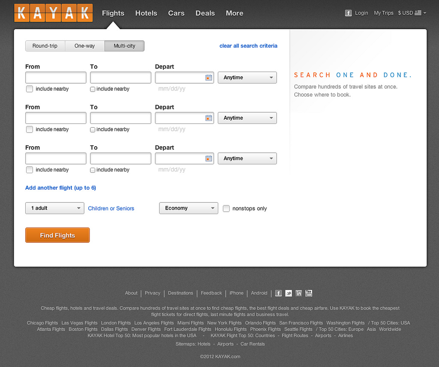Enable include nearby for the third To field
Screen dimensions: 439x367
tap(92, 170)
